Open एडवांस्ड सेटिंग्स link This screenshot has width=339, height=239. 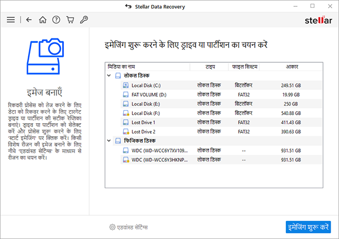132,227
